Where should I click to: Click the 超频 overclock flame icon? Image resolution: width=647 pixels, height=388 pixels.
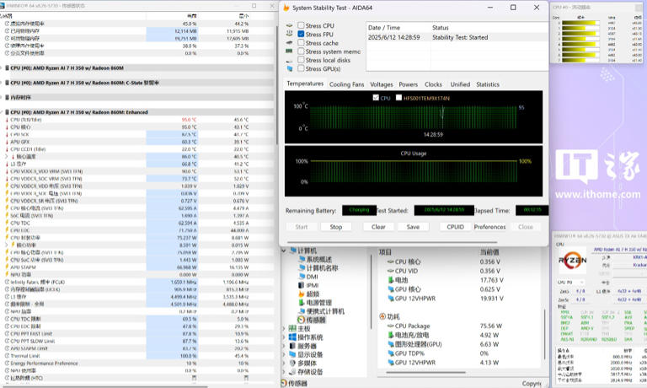click(x=300, y=294)
